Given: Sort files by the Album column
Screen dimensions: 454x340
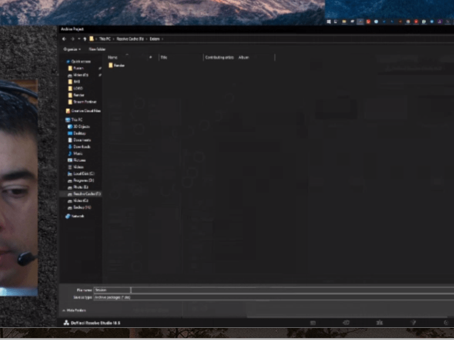Looking at the screenshot, I should (244, 57).
